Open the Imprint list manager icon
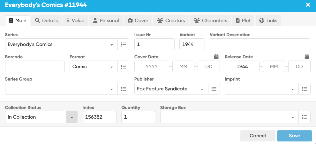316x144 pixels. pyautogui.click(x=305, y=89)
